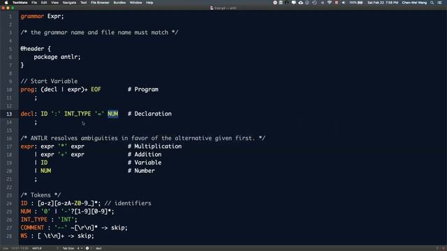Image resolution: width=447 pixels, height=251 pixels.
Task: Click line number 13 in gutter
Action: click(x=9, y=114)
